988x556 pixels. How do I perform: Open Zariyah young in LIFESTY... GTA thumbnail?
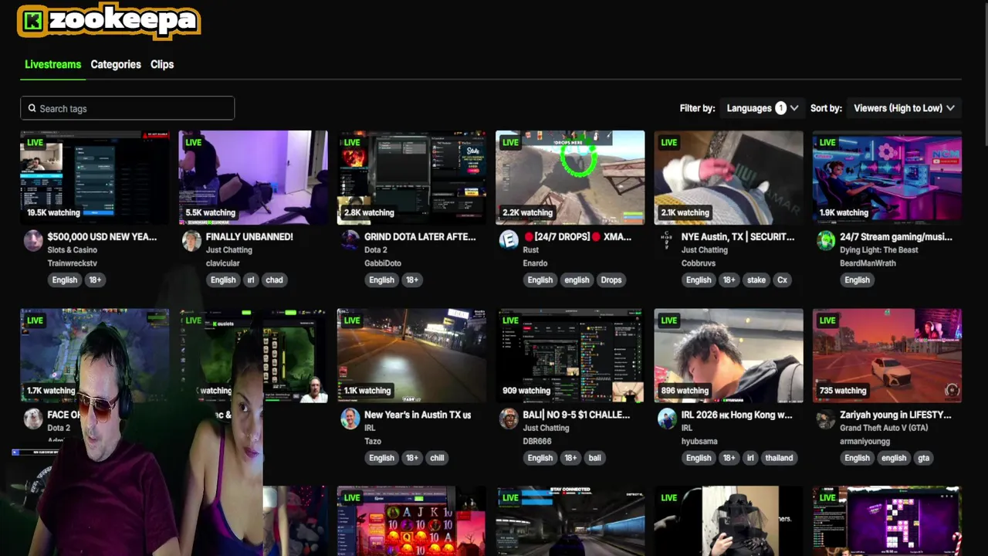(x=887, y=355)
